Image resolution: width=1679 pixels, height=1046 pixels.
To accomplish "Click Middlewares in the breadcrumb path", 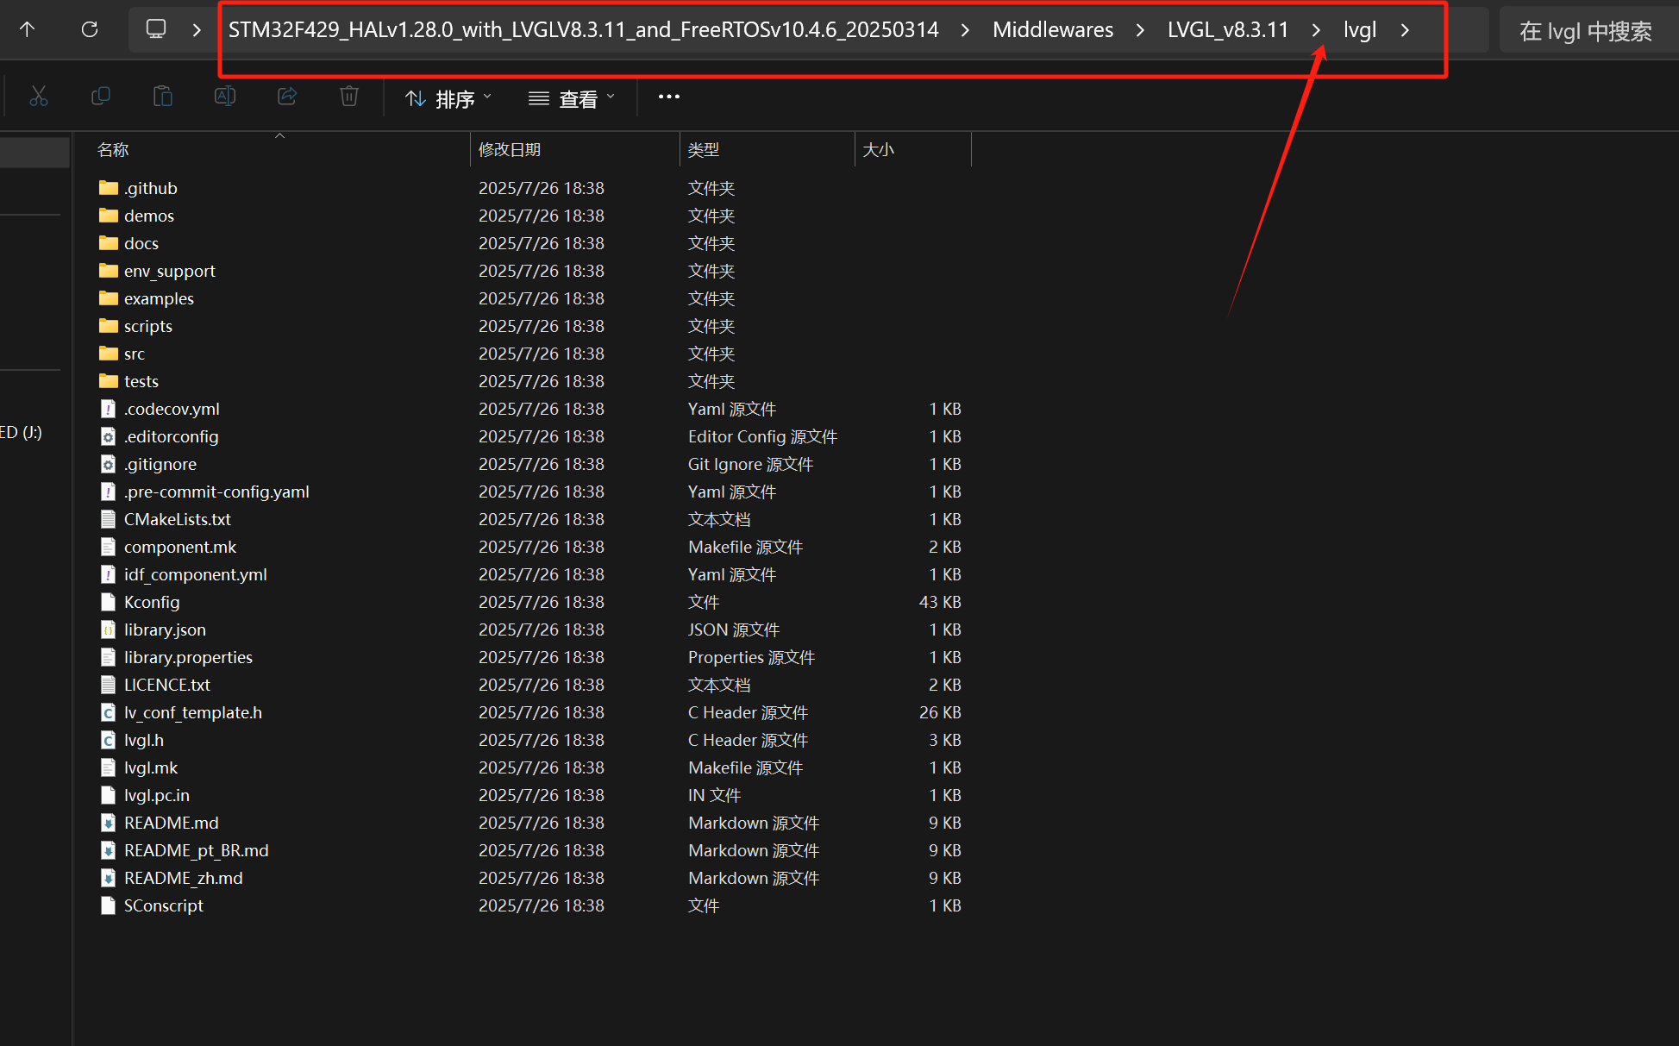I will [1052, 30].
